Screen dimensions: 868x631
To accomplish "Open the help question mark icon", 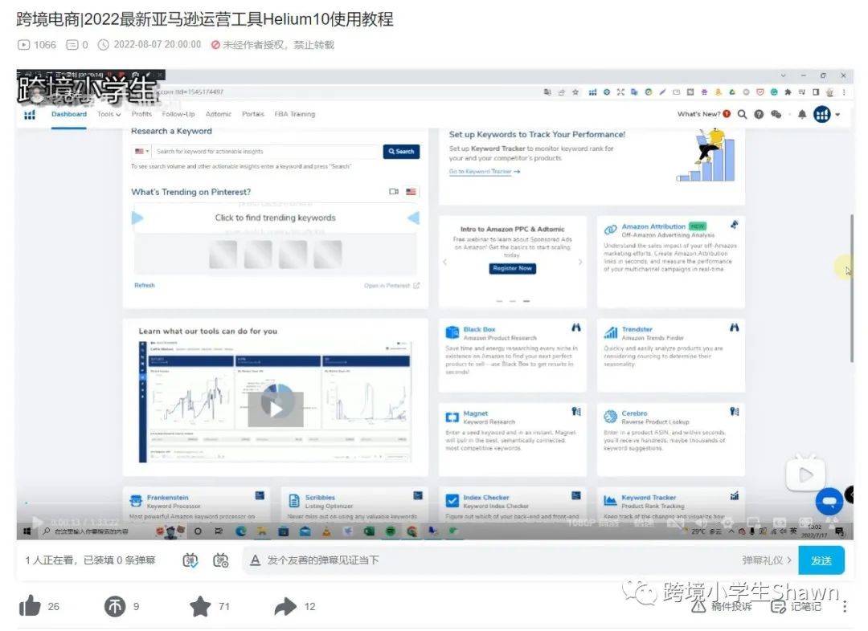I will pos(759,114).
